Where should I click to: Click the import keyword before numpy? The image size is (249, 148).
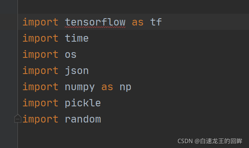click(x=40, y=87)
